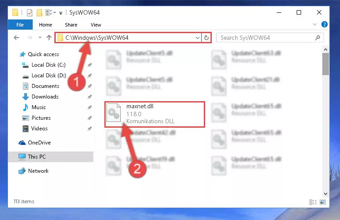Screen dimensions: 340x220
Task: Switch to the Share ribbon tab
Action: tap(71, 25)
